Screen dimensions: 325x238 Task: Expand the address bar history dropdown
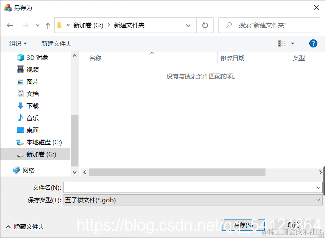188,25
